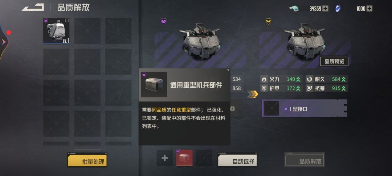
Task: Add crystals with plus next to 1000
Action: coord(369,8)
